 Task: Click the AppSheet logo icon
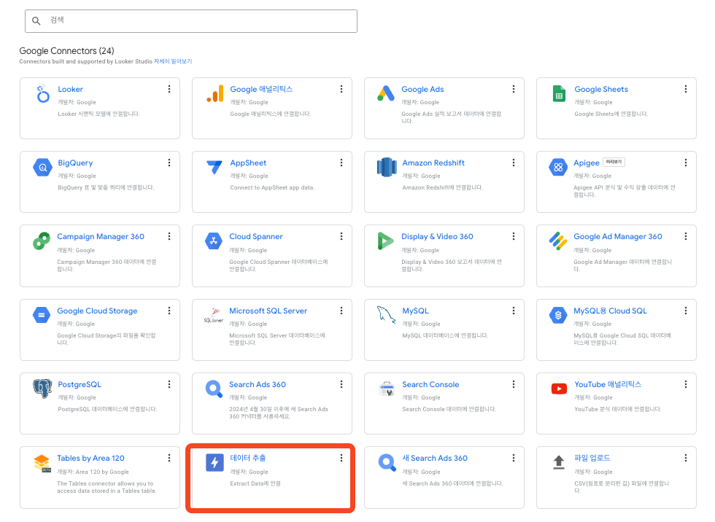(x=214, y=167)
